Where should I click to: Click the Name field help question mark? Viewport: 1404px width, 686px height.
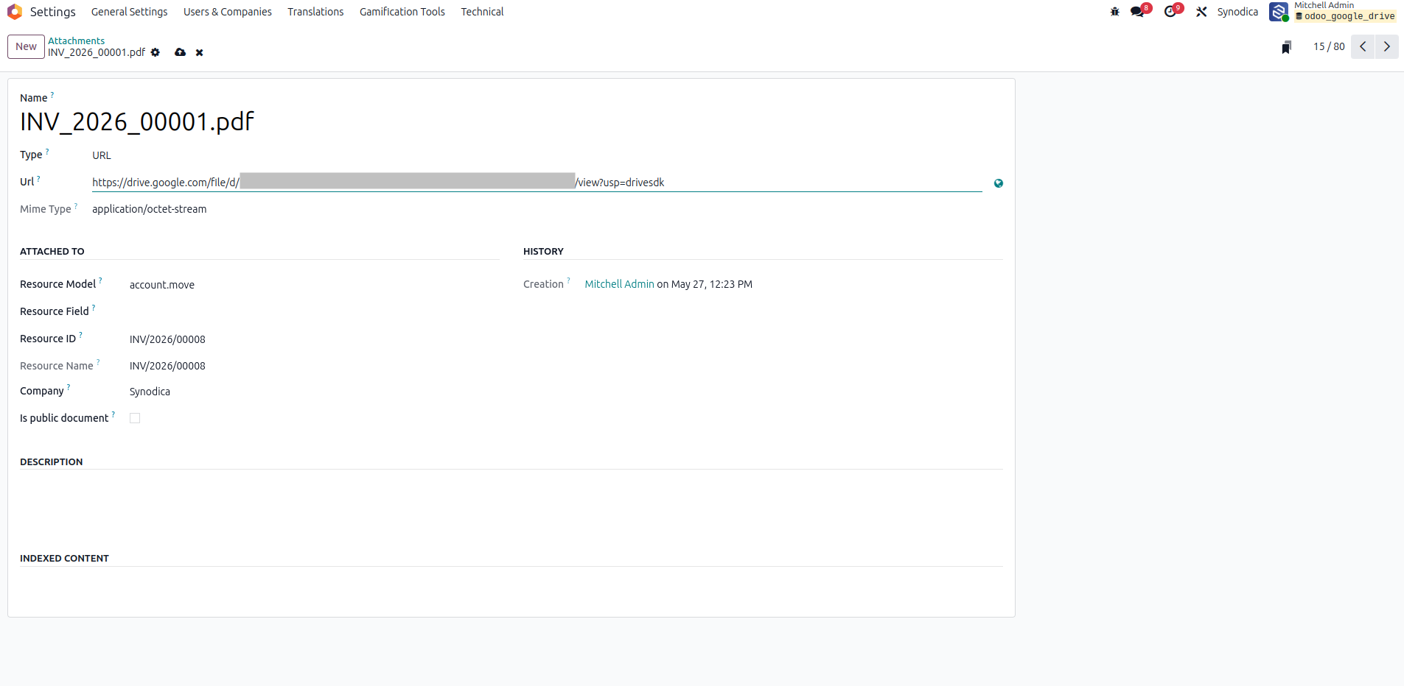click(x=52, y=94)
